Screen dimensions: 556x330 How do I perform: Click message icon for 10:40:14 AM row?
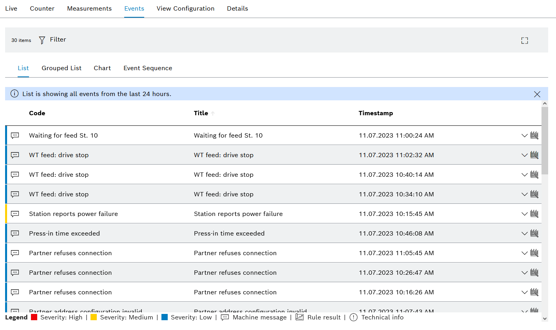pyautogui.click(x=15, y=175)
